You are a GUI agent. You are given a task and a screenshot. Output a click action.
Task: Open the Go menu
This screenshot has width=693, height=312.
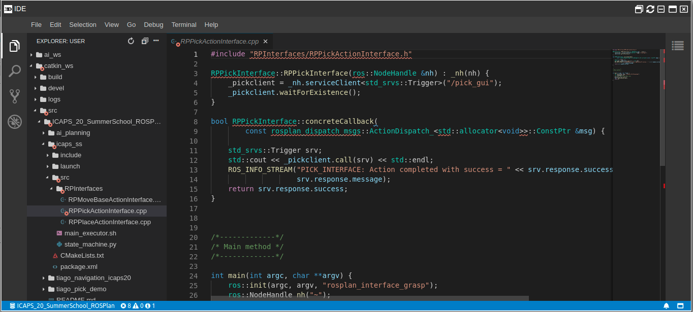point(132,24)
